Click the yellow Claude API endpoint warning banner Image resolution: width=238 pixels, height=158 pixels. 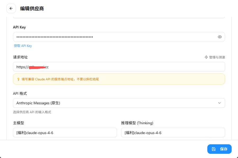(x=119, y=79)
